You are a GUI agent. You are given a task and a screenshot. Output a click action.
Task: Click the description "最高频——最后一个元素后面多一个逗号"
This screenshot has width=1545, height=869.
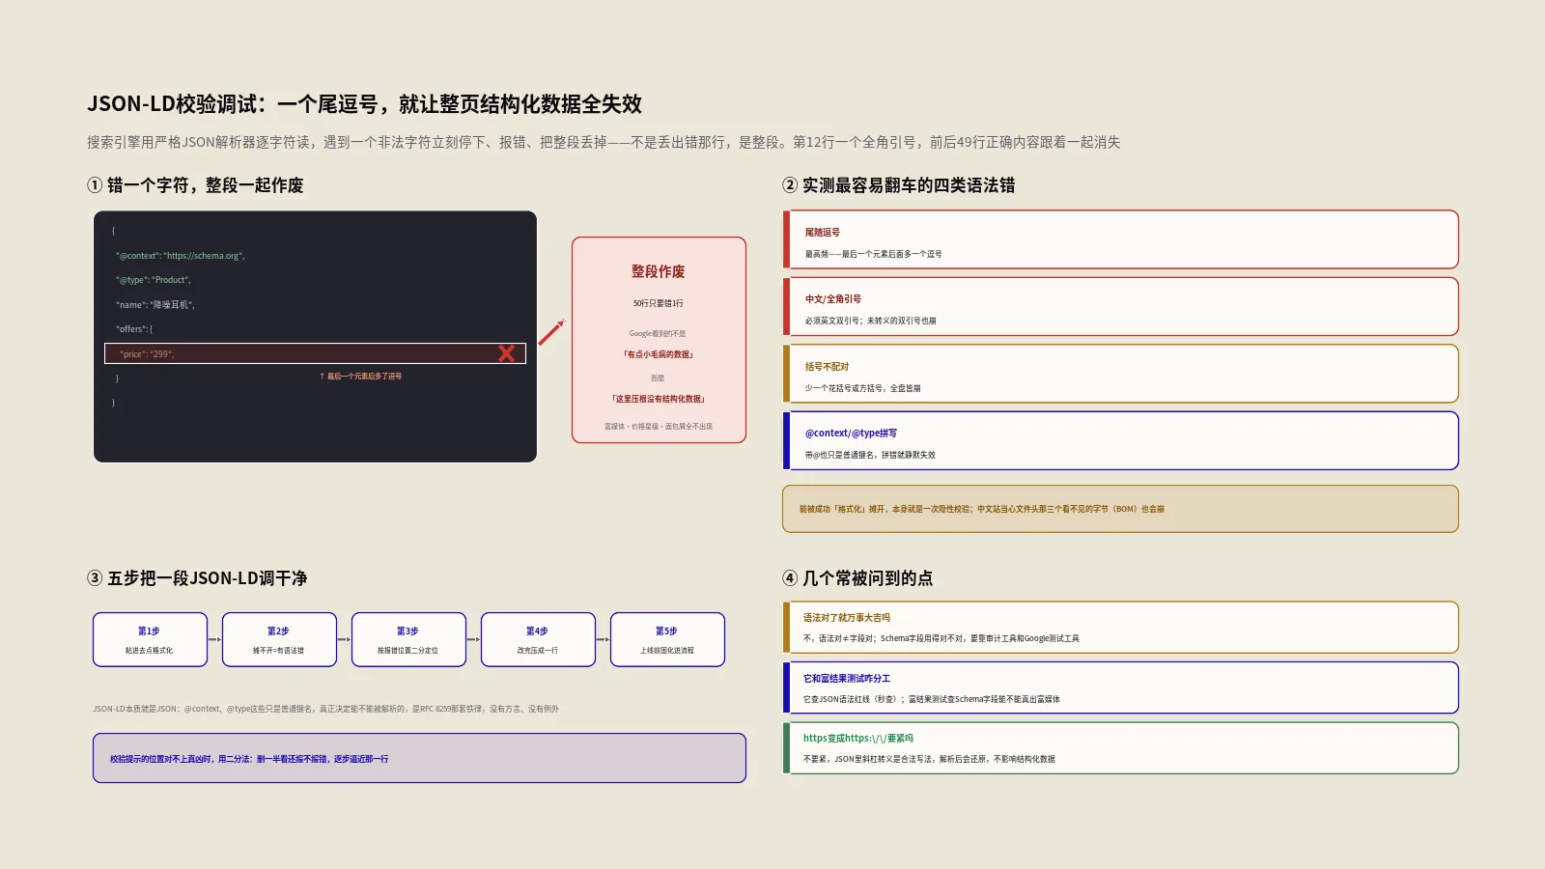pyautogui.click(x=873, y=254)
